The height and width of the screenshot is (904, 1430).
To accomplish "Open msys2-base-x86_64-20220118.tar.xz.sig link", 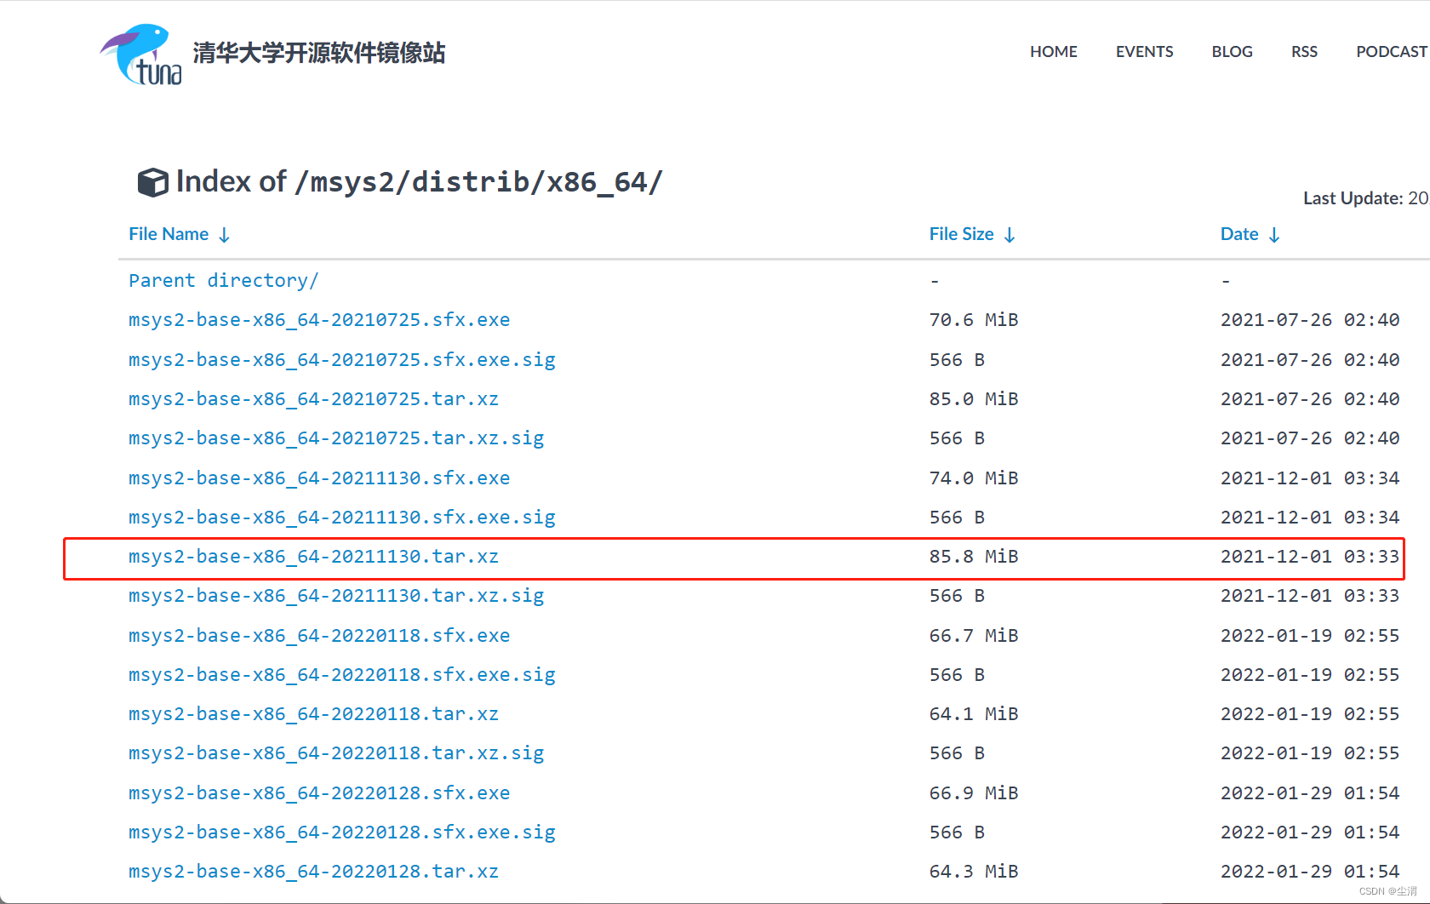I will (x=336, y=753).
